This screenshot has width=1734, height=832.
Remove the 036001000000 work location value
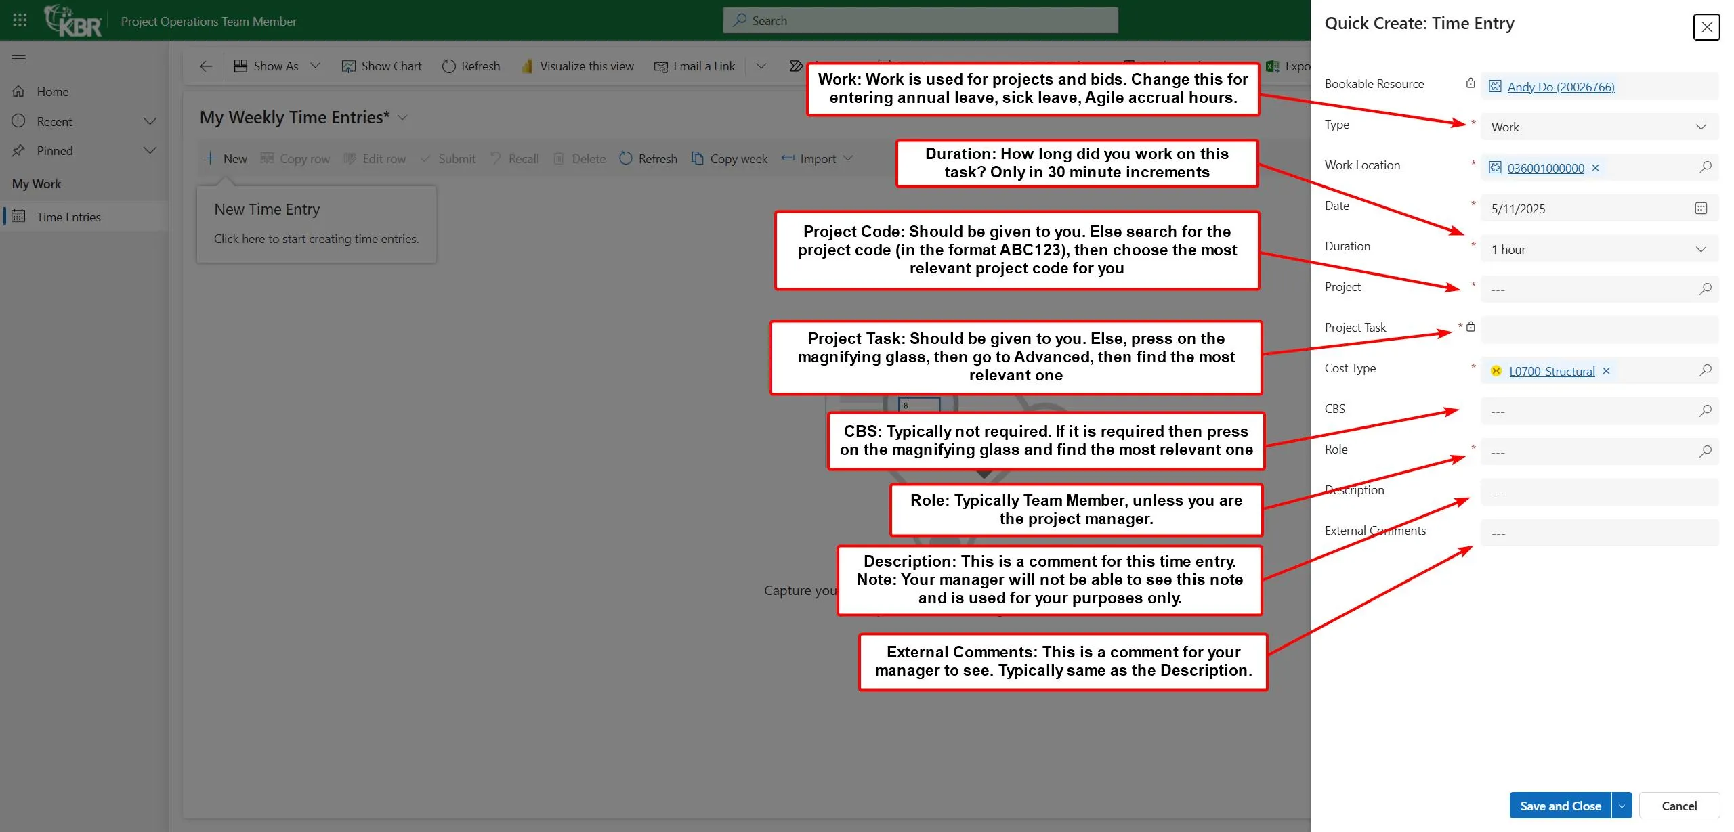(x=1595, y=168)
